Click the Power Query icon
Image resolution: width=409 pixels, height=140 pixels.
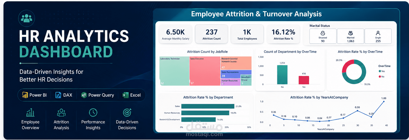point(83,95)
